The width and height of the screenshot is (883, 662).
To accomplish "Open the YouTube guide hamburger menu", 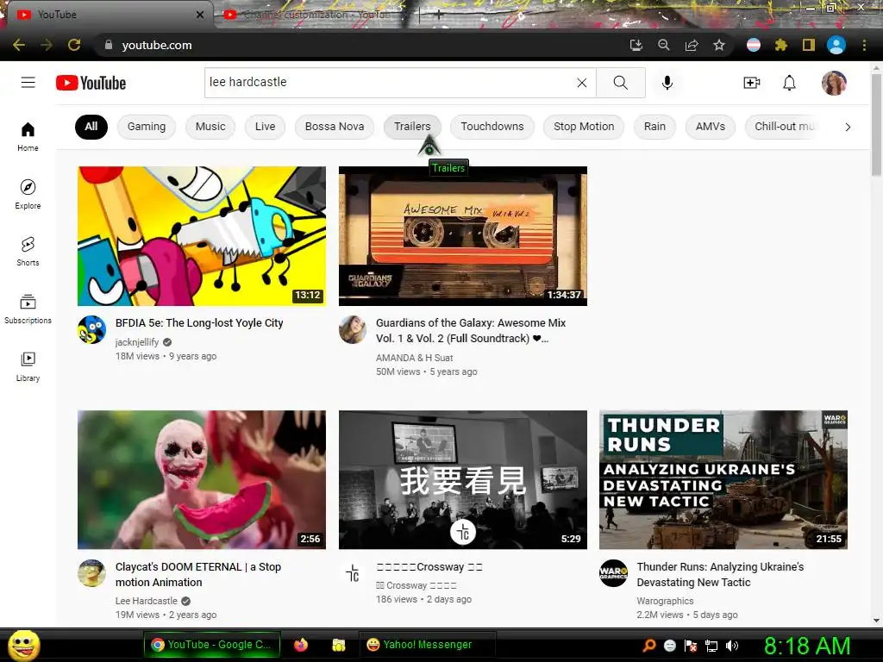I will [x=28, y=83].
